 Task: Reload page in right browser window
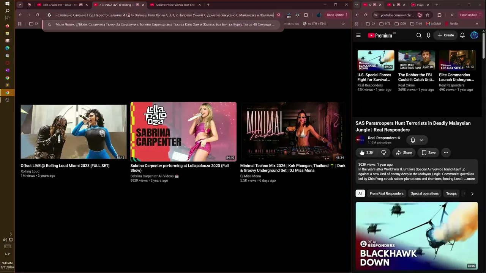point(366,15)
